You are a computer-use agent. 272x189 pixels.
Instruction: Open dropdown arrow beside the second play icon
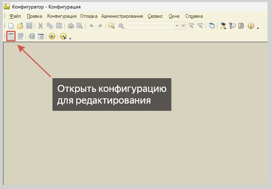pyautogui.click(x=70, y=38)
